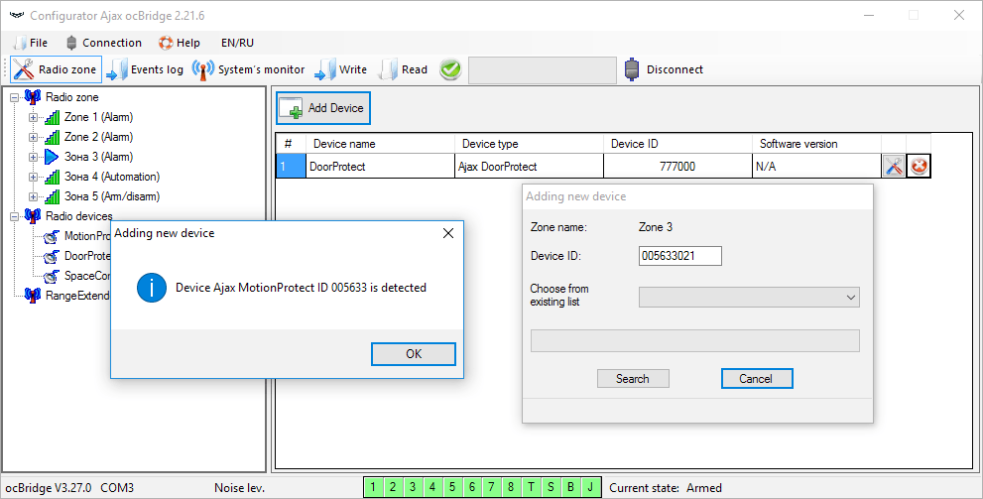Screen dimensions: 983x499
Task: Select the Radio devices tree item
Action: tap(79, 216)
